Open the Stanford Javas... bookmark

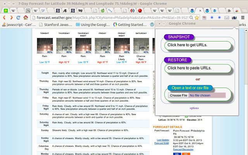click(x=56, y=24)
